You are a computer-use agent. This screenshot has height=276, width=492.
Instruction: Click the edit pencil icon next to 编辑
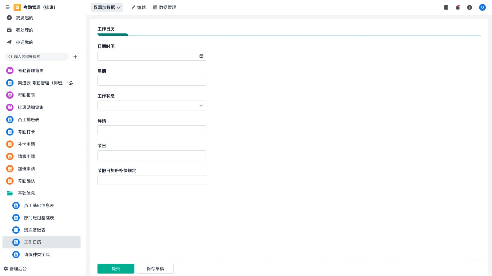pyautogui.click(x=133, y=7)
